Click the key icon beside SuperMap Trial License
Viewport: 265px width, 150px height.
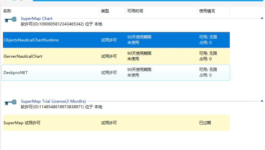coord(10,103)
